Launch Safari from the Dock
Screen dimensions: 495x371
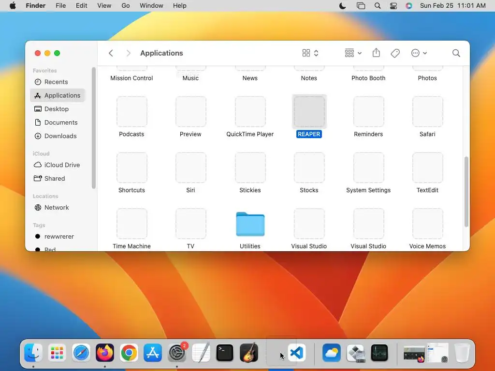pos(81,352)
